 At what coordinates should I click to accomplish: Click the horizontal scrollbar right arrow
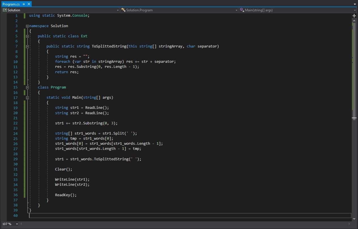click(349, 224)
